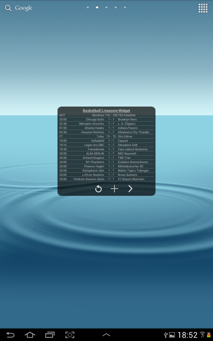The height and width of the screenshot is (341, 213).
Task: Open the clock in status bar
Action: point(187,335)
